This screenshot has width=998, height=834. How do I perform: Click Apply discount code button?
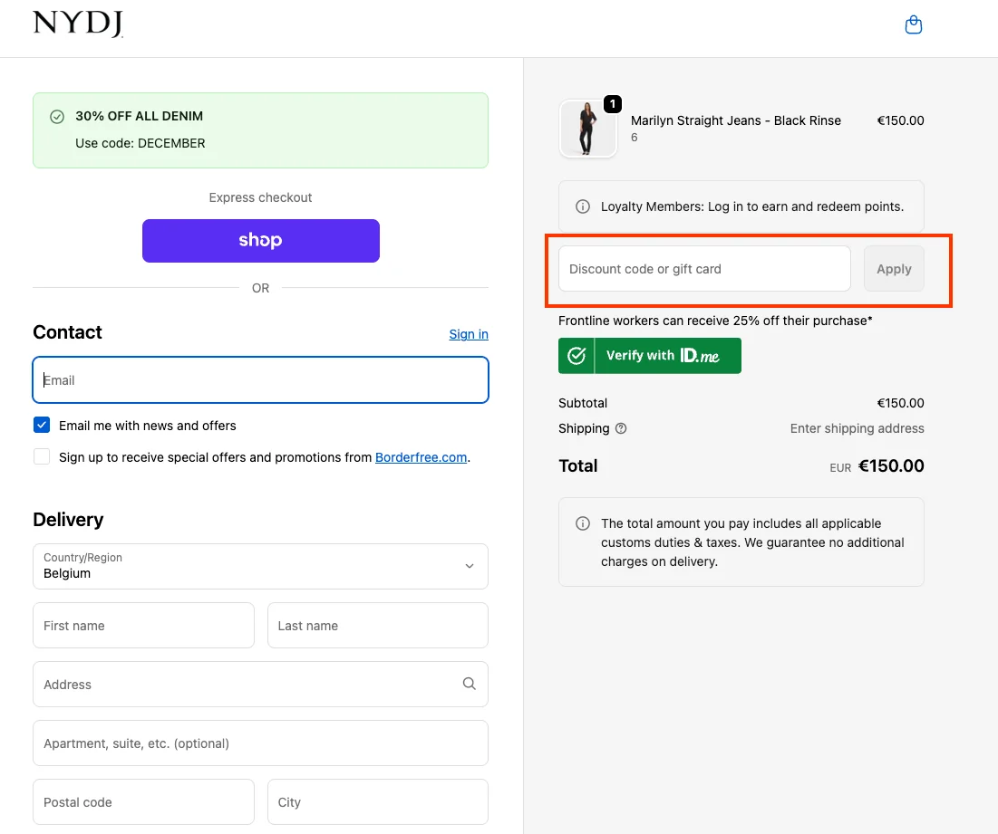tap(893, 269)
